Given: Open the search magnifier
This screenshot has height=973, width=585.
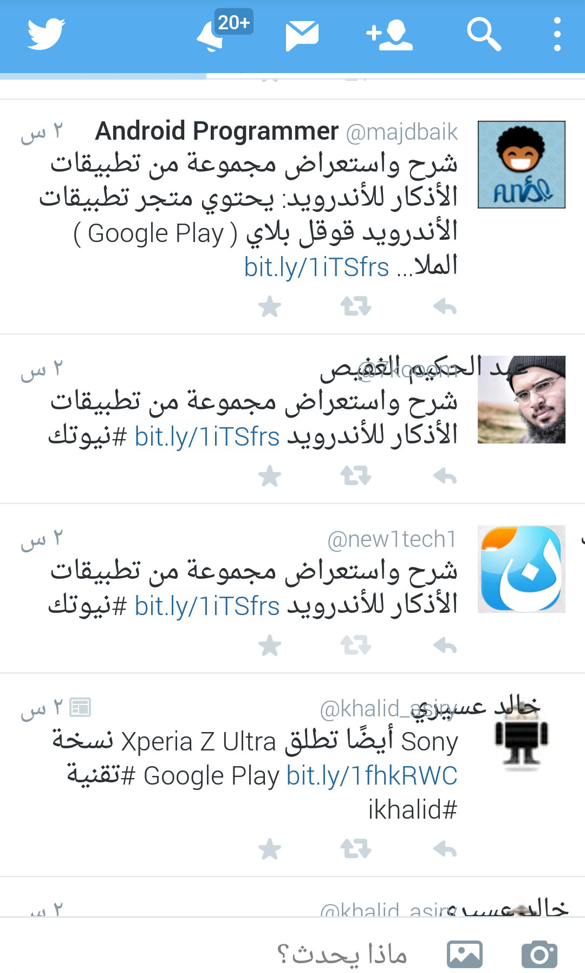Looking at the screenshot, I should pos(484,35).
